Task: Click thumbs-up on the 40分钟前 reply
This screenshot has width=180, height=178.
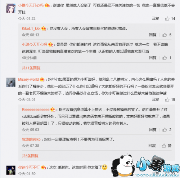Action: (165, 58)
